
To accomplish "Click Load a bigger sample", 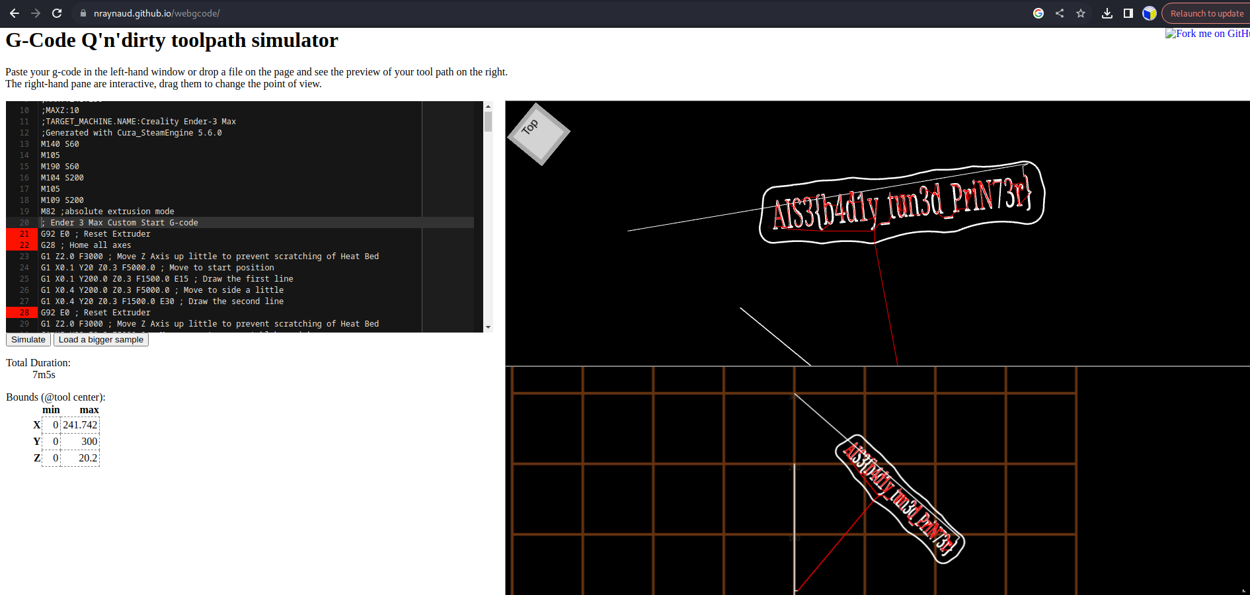I will [101, 340].
